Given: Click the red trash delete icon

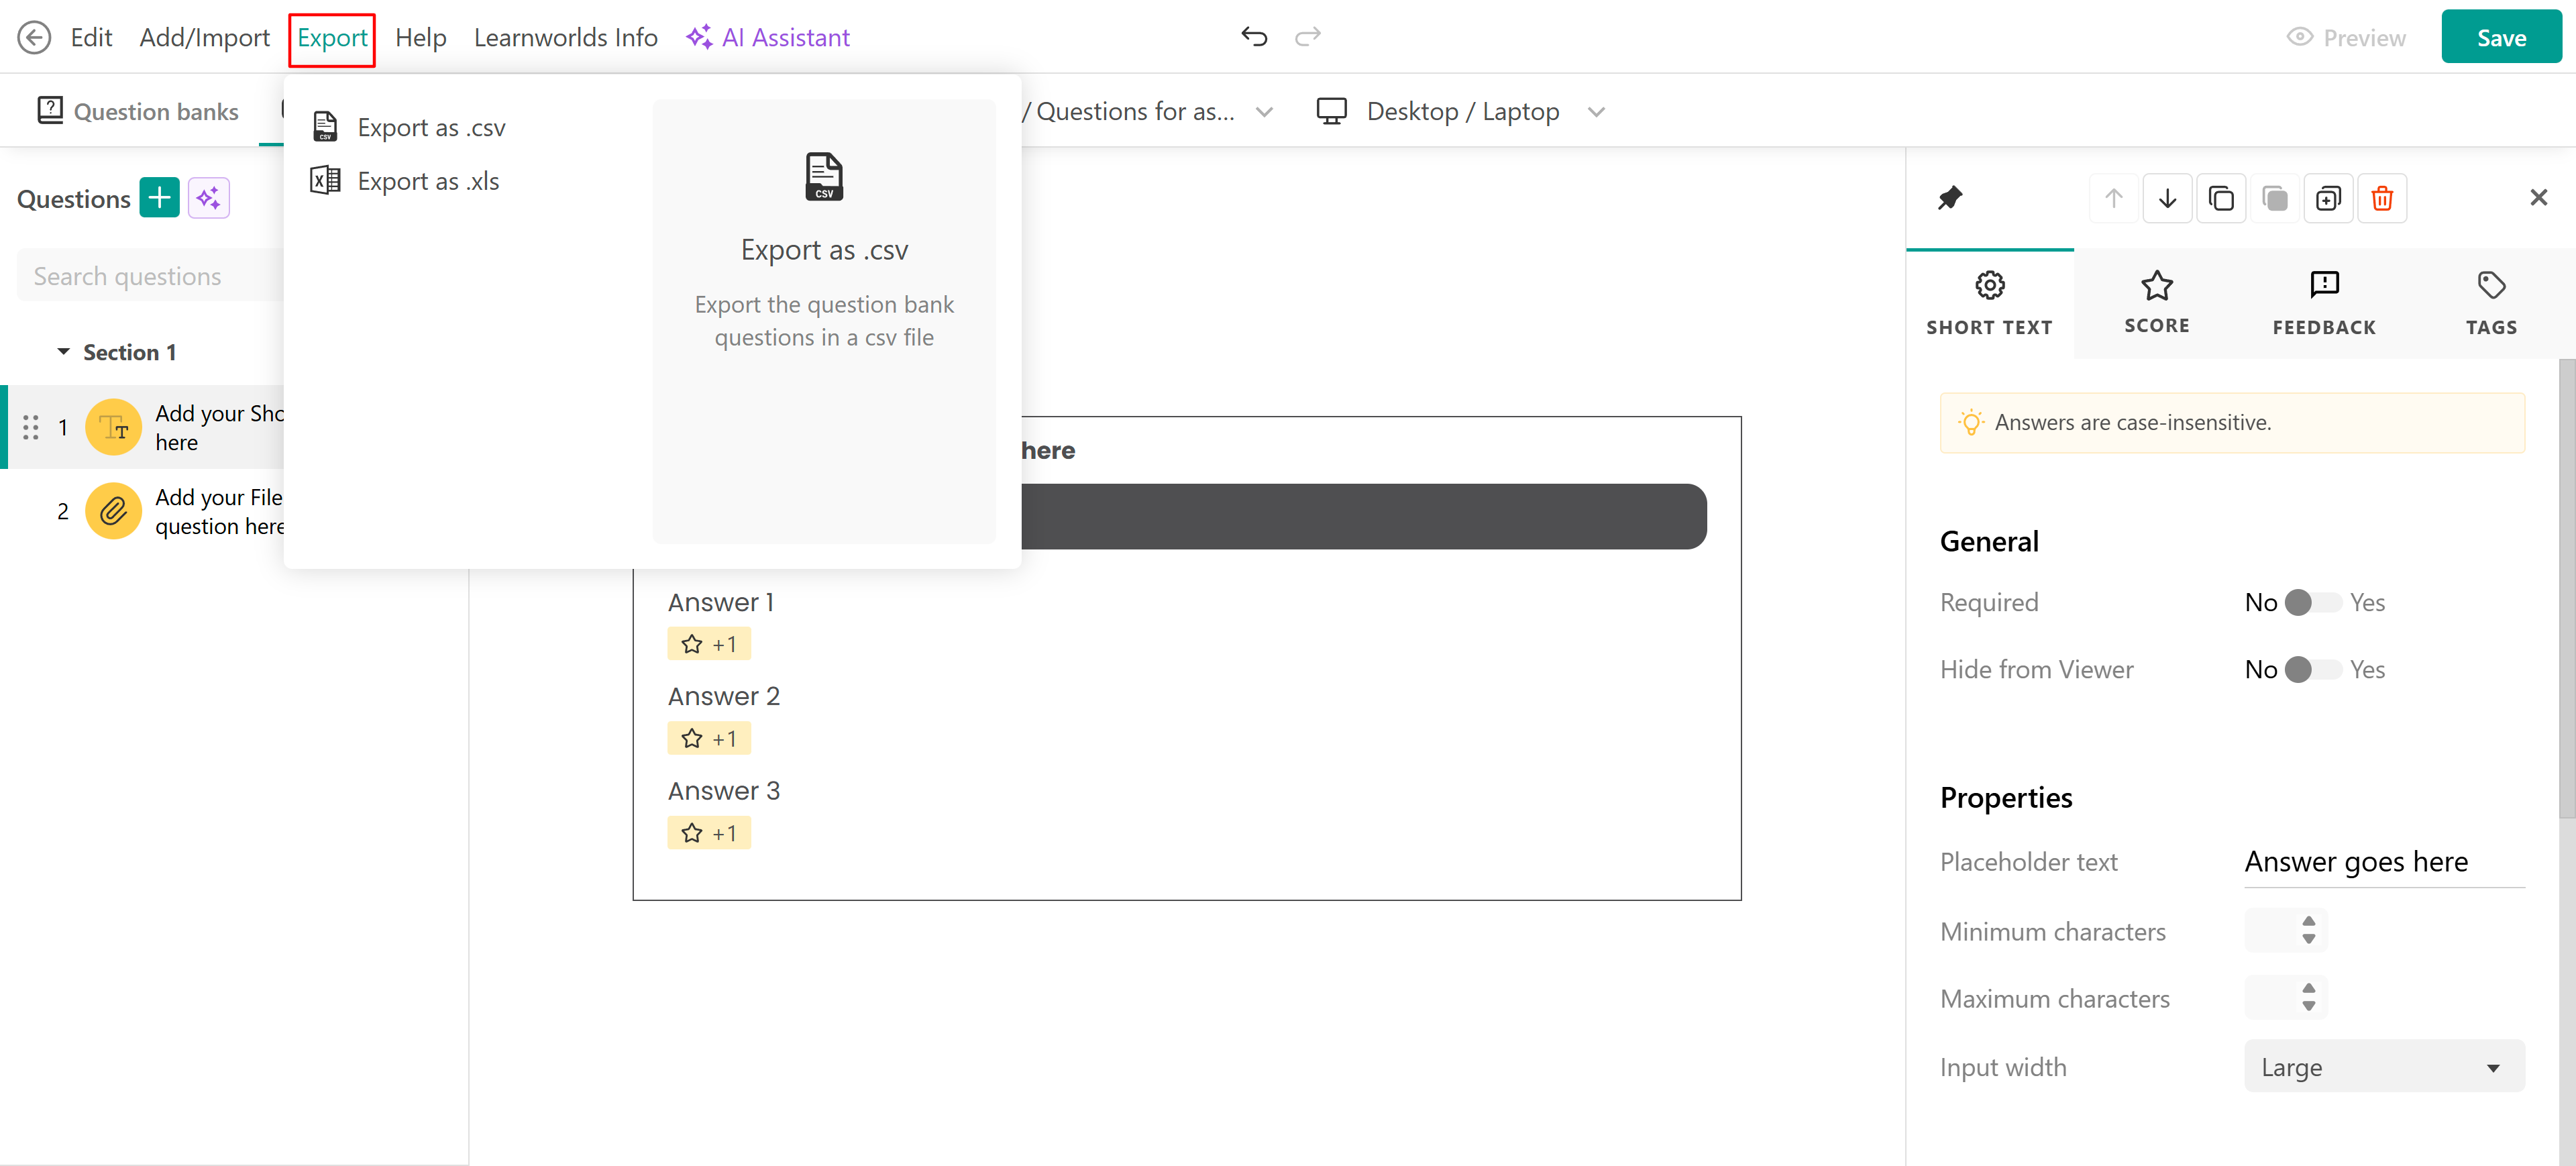Looking at the screenshot, I should pos(2381,198).
